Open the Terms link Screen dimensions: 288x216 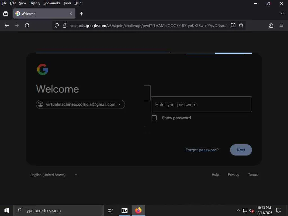253,174
